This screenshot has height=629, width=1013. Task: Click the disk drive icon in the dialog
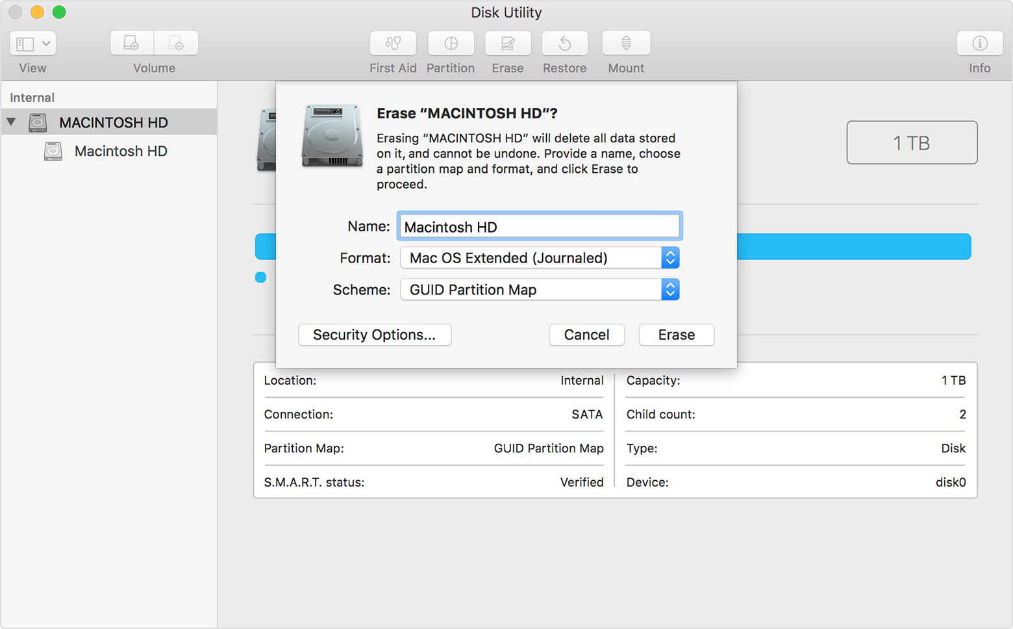click(x=332, y=136)
